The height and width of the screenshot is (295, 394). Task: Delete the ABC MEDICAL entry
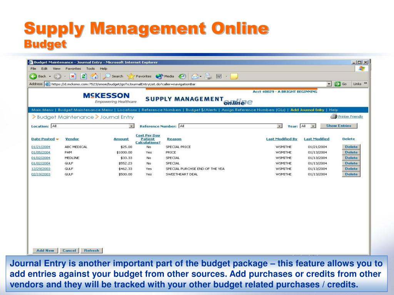point(351,147)
